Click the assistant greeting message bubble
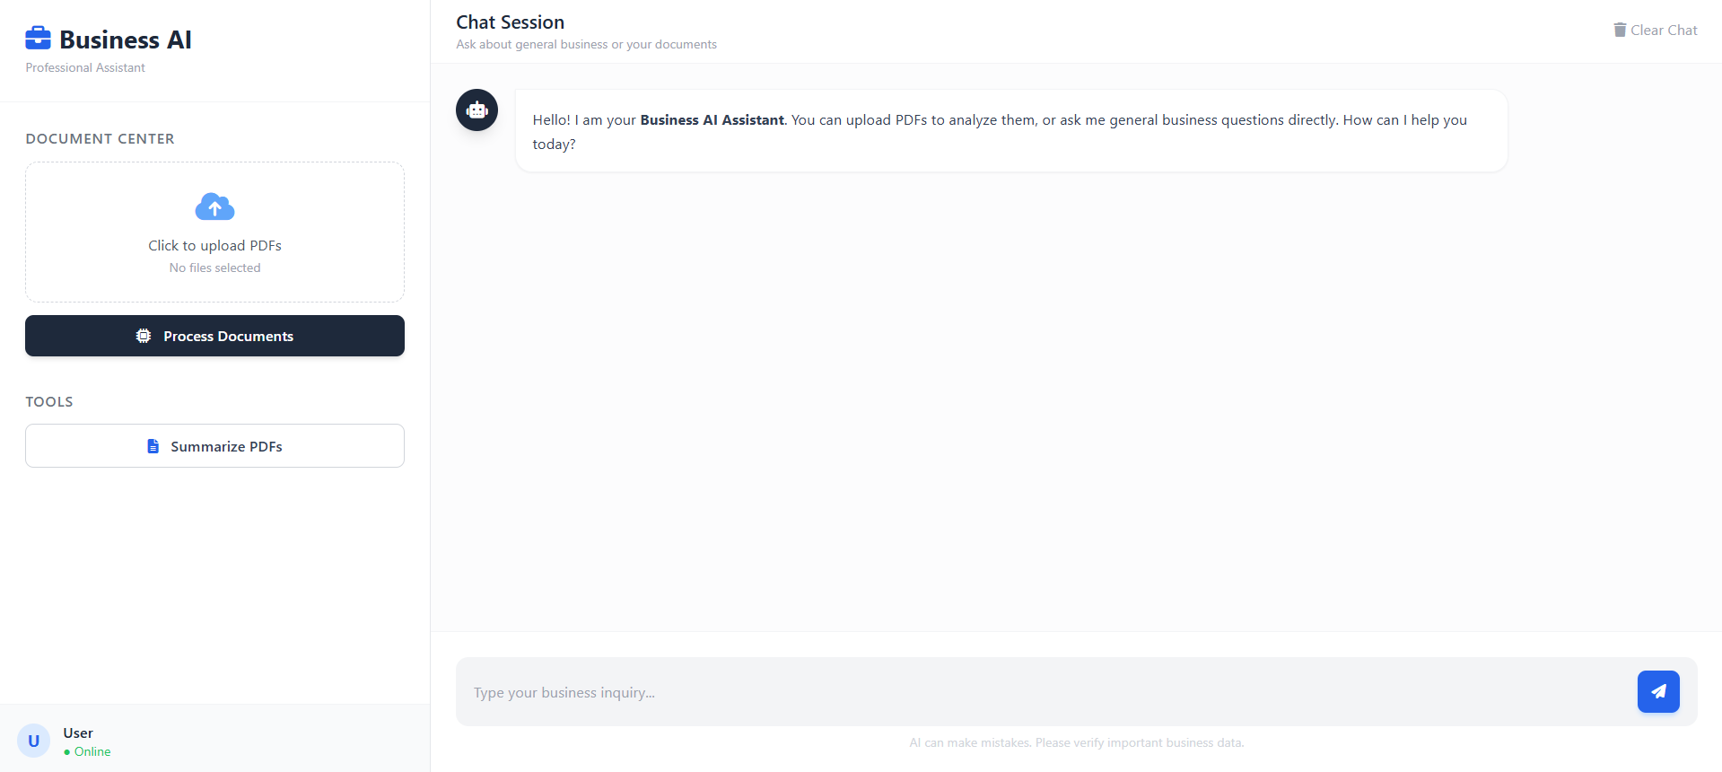 [1010, 131]
